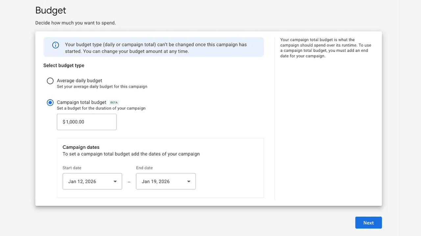The image size is (421, 236).
Task: Click the Start date dropdown arrow
Action: click(115, 182)
